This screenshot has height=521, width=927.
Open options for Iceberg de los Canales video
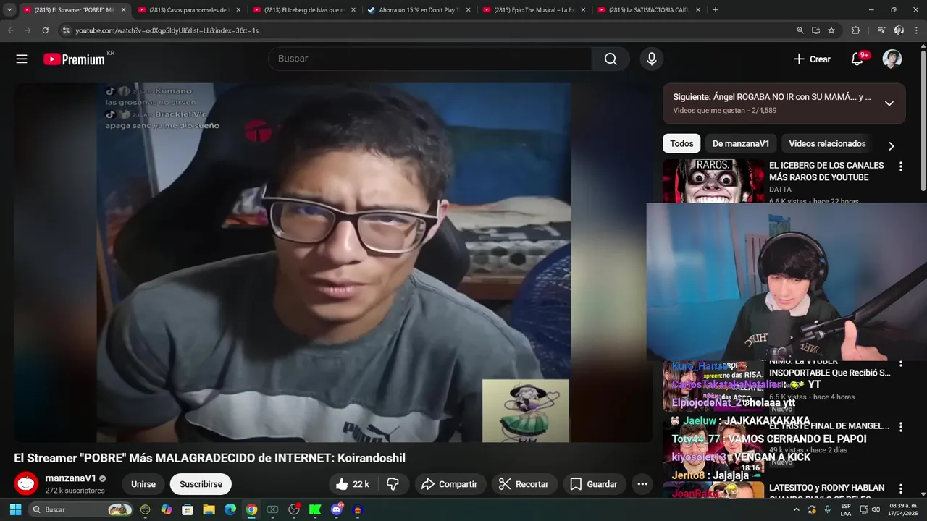(901, 166)
